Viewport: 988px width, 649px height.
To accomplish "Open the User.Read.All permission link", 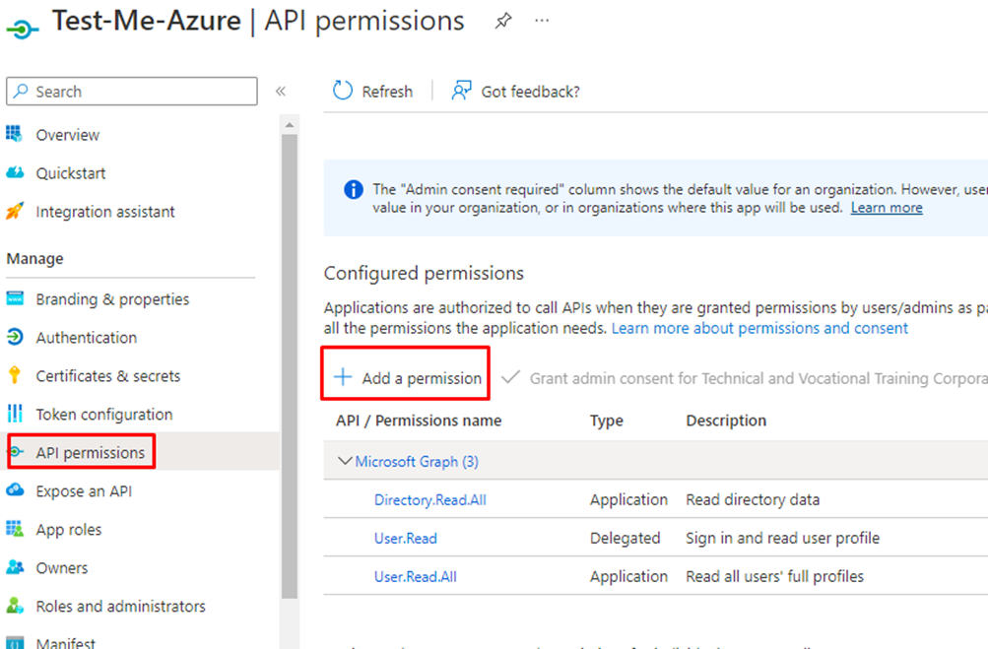I will 416,577.
